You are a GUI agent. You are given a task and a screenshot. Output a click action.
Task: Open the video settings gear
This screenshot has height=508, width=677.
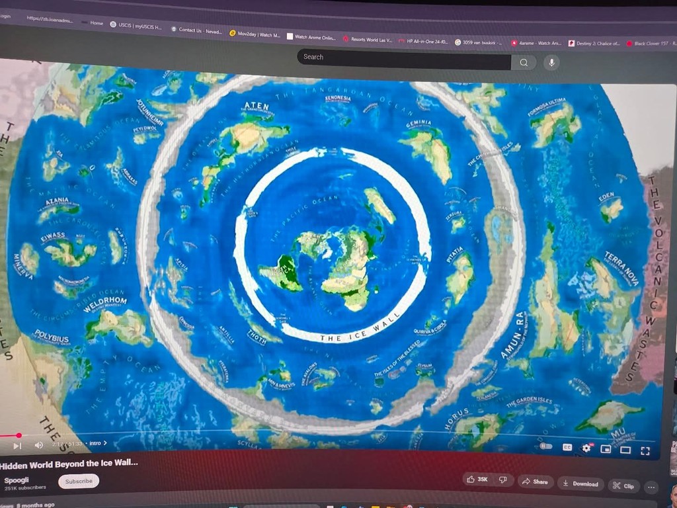click(x=586, y=448)
